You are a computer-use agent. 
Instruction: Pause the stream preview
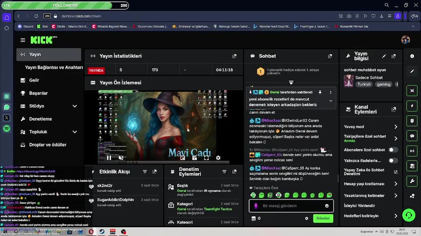pos(109,158)
